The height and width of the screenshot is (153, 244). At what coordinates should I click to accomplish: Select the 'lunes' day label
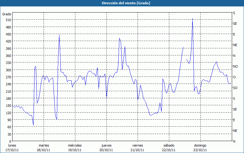tap(12, 145)
